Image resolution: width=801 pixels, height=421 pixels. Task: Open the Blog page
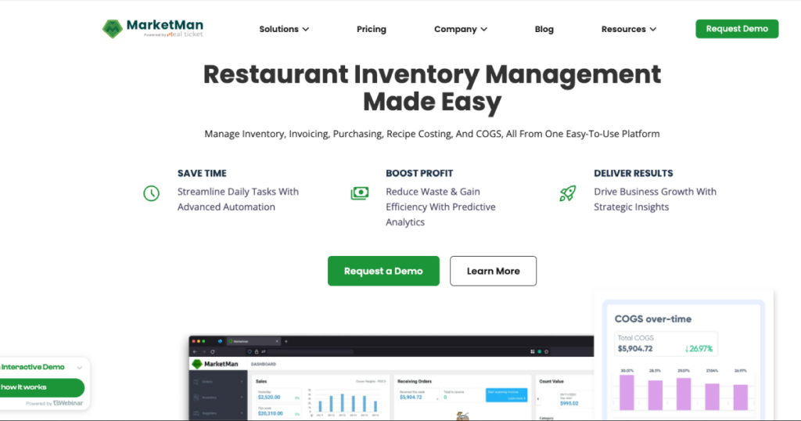544,29
